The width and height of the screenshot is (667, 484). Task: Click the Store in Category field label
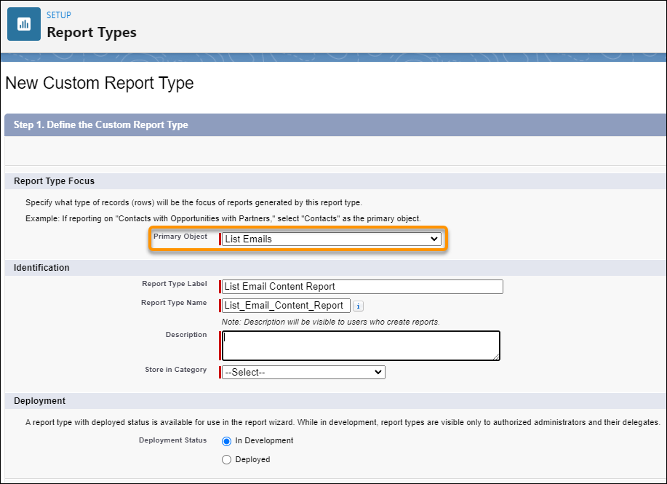click(x=175, y=370)
